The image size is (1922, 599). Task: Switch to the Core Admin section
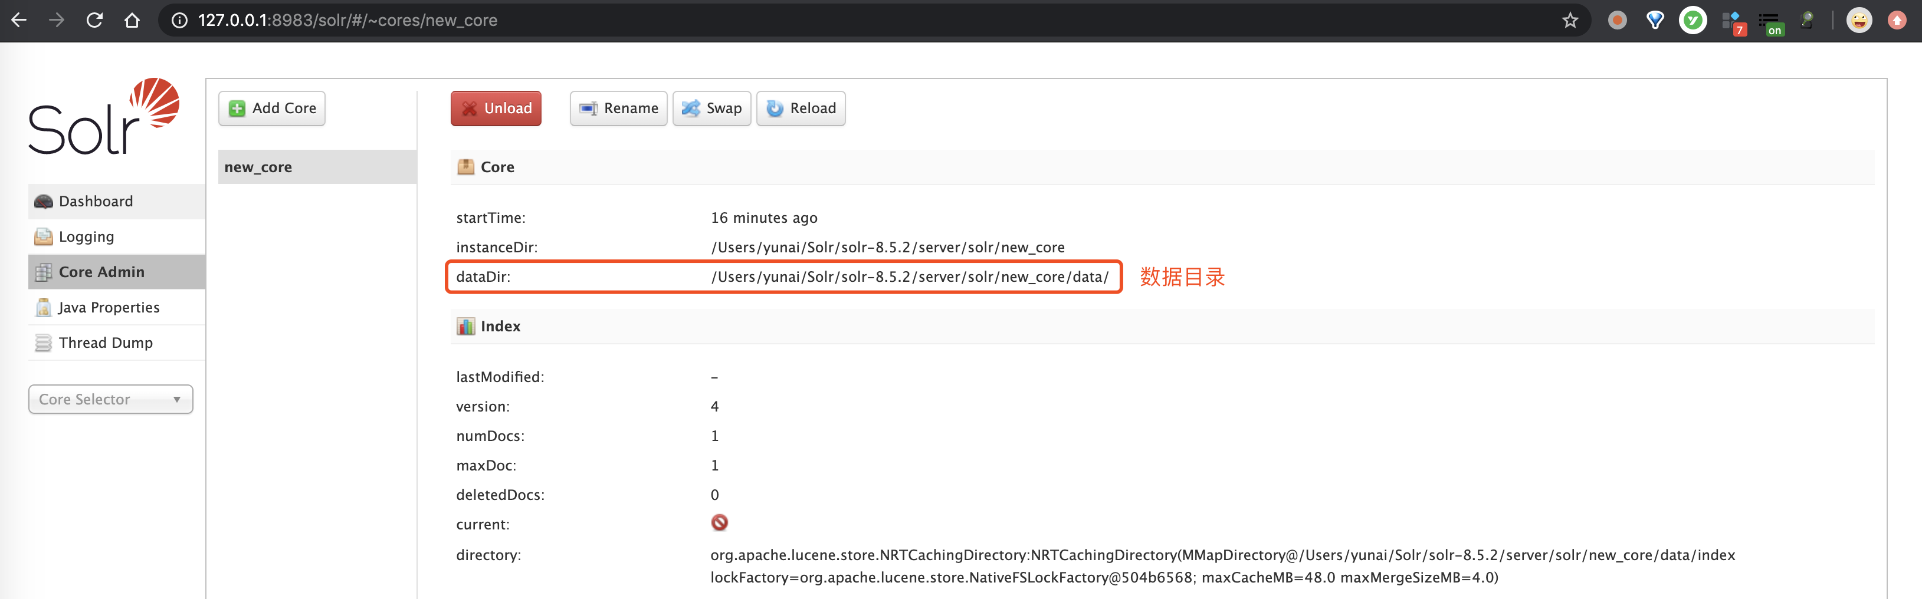click(x=101, y=272)
